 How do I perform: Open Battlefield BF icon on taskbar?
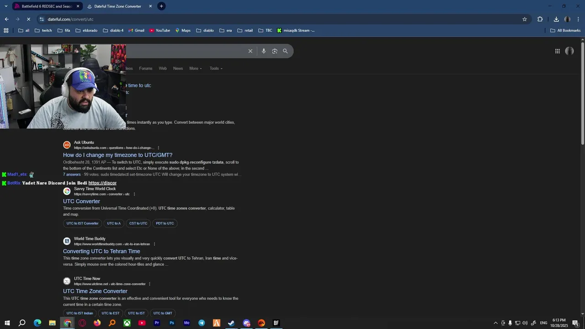pyautogui.click(x=276, y=323)
